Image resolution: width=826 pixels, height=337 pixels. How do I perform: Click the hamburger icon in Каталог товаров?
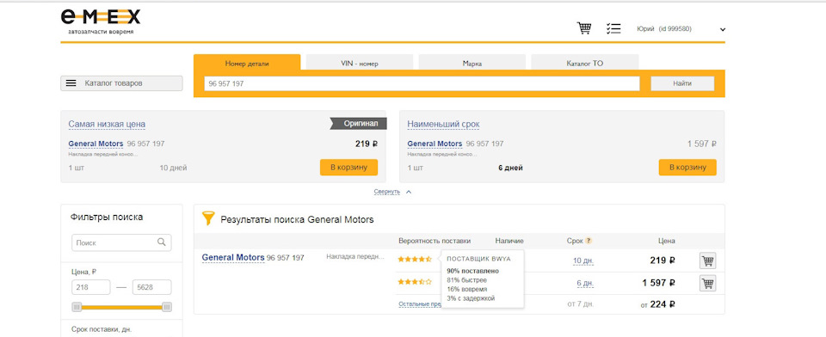click(x=71, y=83)
